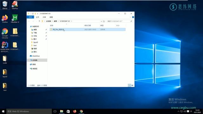Screen dimensions: 203x114
Task: Select the HBuilder X desktop shortcut
Action: coord(15,19)
